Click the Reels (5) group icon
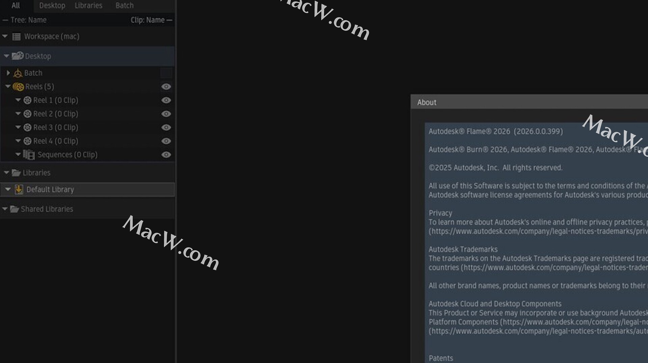The image size is (648, 363). coord(18,87)
